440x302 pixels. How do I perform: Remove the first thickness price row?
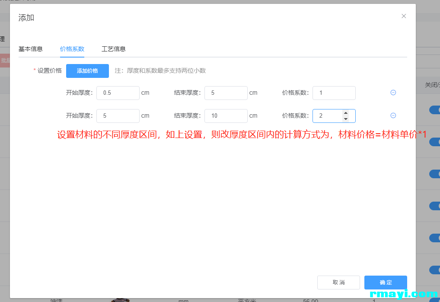(393, 93)
